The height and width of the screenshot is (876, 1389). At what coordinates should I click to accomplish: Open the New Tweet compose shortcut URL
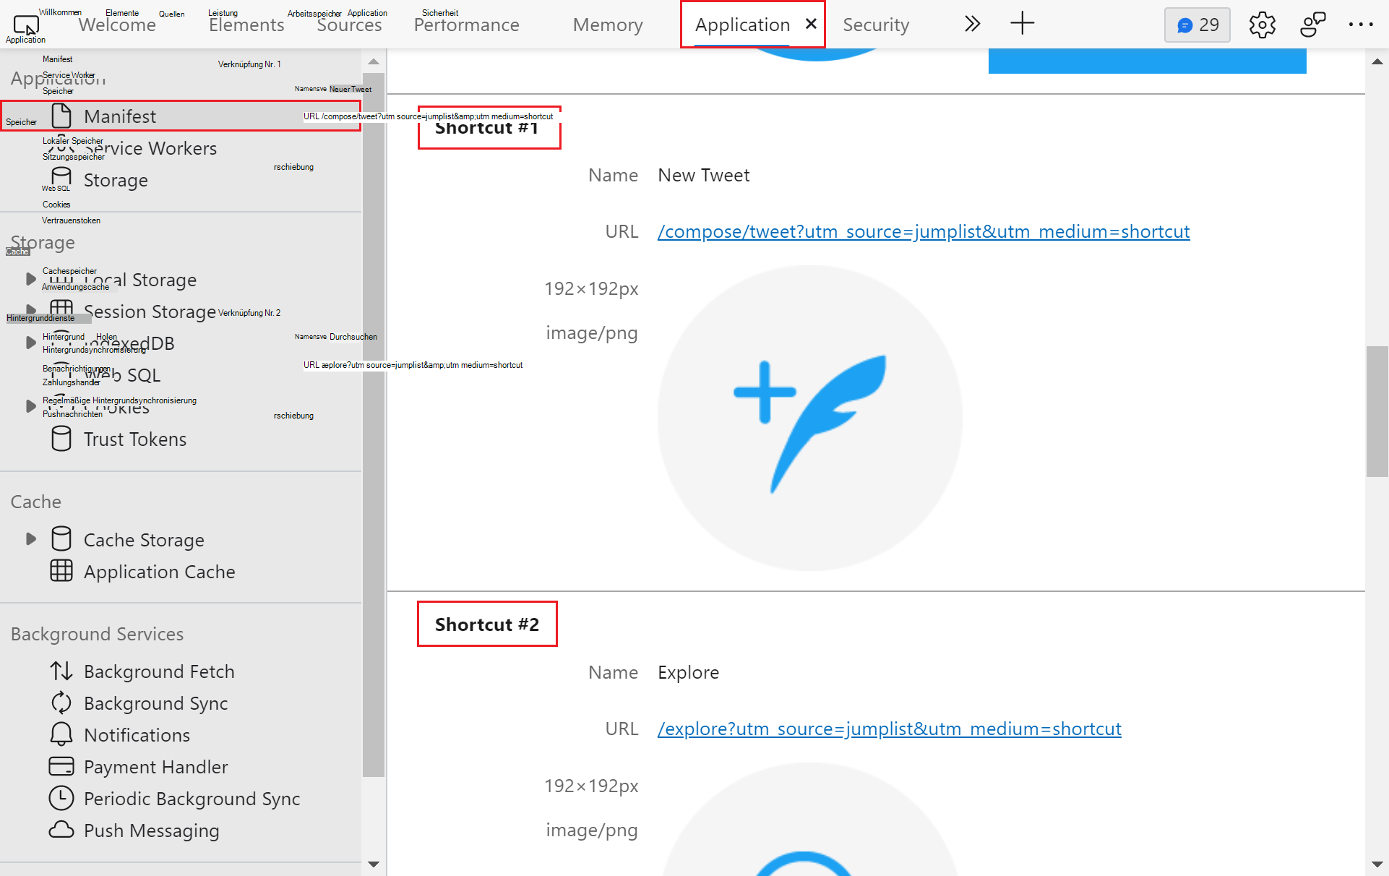(x=924, y=231)
